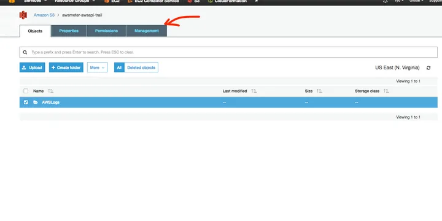Sort by Last modified using its sort icon
This screenshot has height=221, width=442.
254,91
